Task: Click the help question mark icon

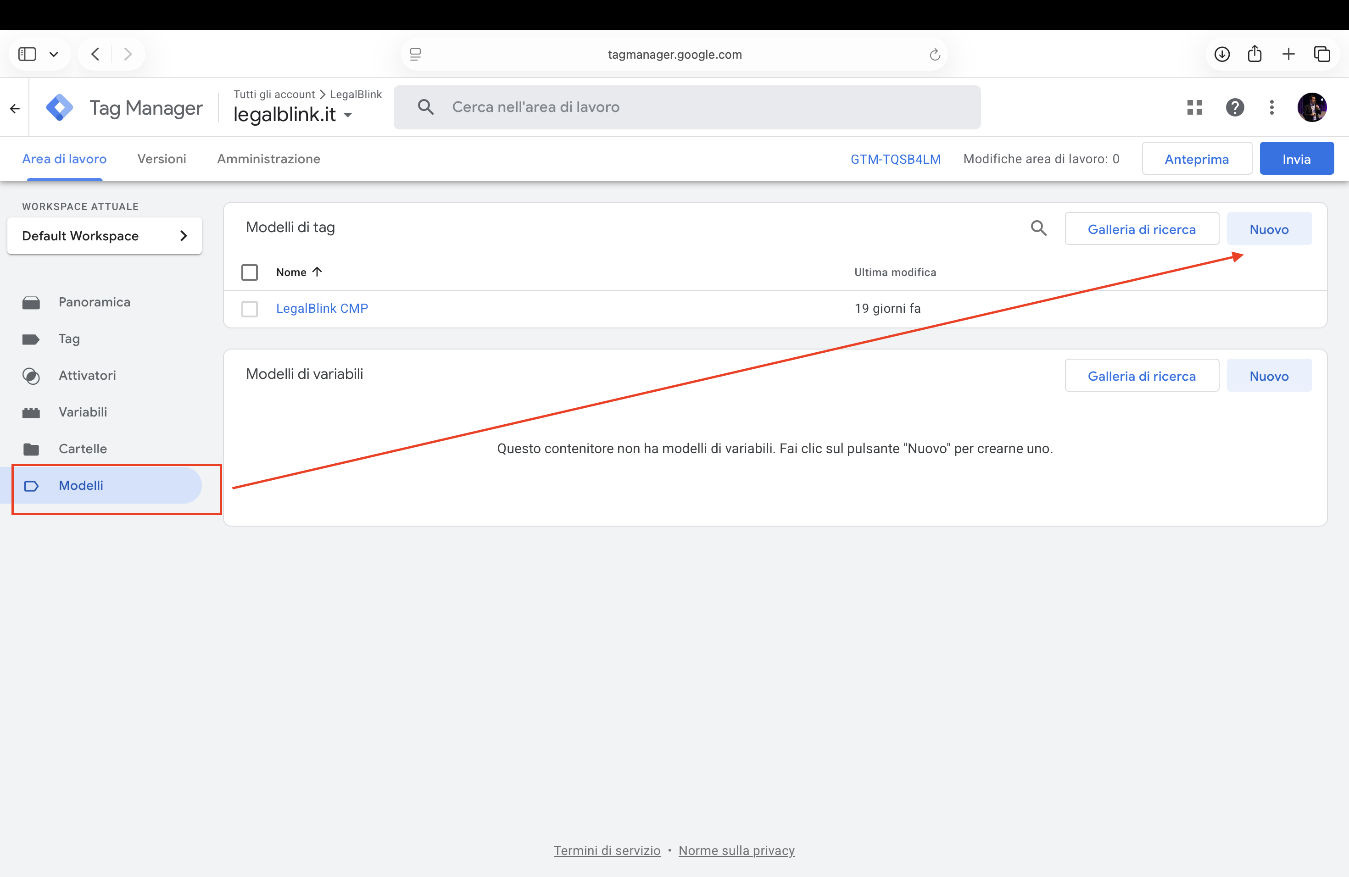Action: pyautogui.click(x=1234, y=108)
